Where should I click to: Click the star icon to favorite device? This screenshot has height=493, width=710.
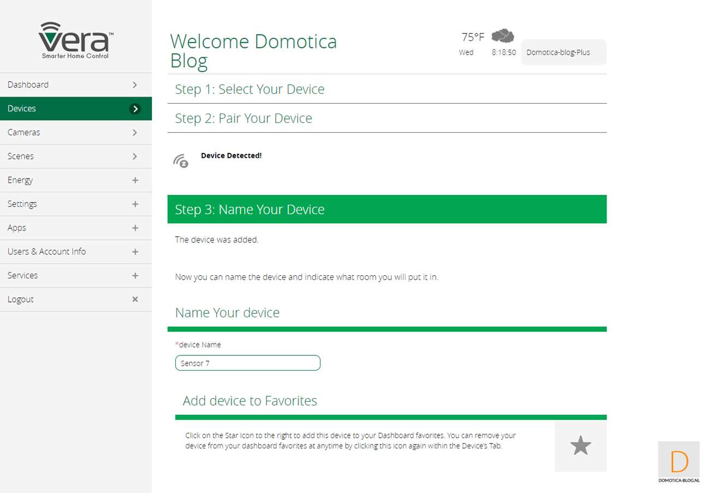tap(581, 446)
